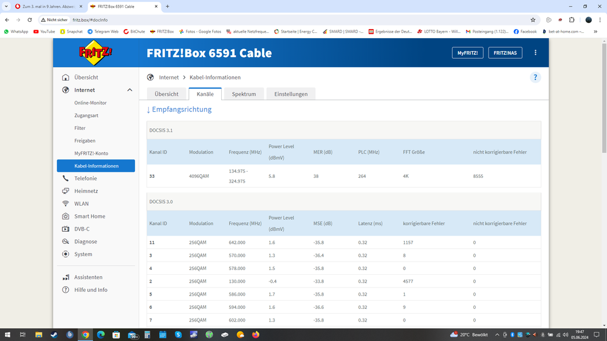This screenshot has height=341, width=607.
Task: Click the Smart Home icon
Action: pos(66,216)
